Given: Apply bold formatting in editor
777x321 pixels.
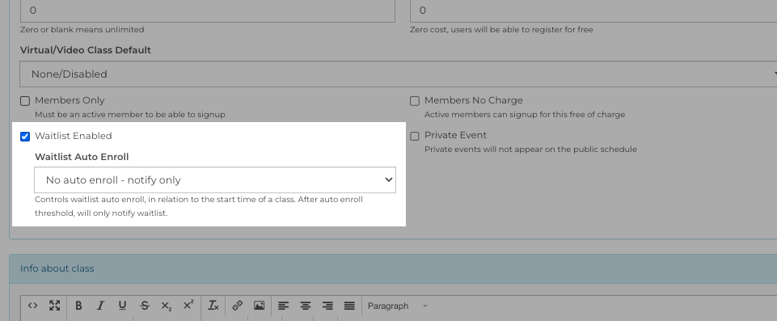Looking at the screenshot, I should pyautogui.click(x=78, y=306).
